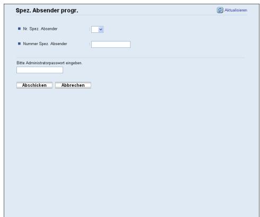Select the Spez. Absender progr. heading
Screen dimensions: 260x217
(47, 11)
